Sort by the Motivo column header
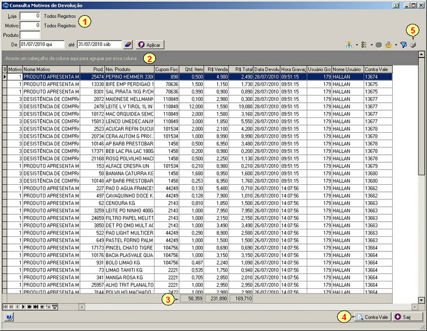This screenshot has width=427, height=331. pyautogui.click(x=15, y=70)
